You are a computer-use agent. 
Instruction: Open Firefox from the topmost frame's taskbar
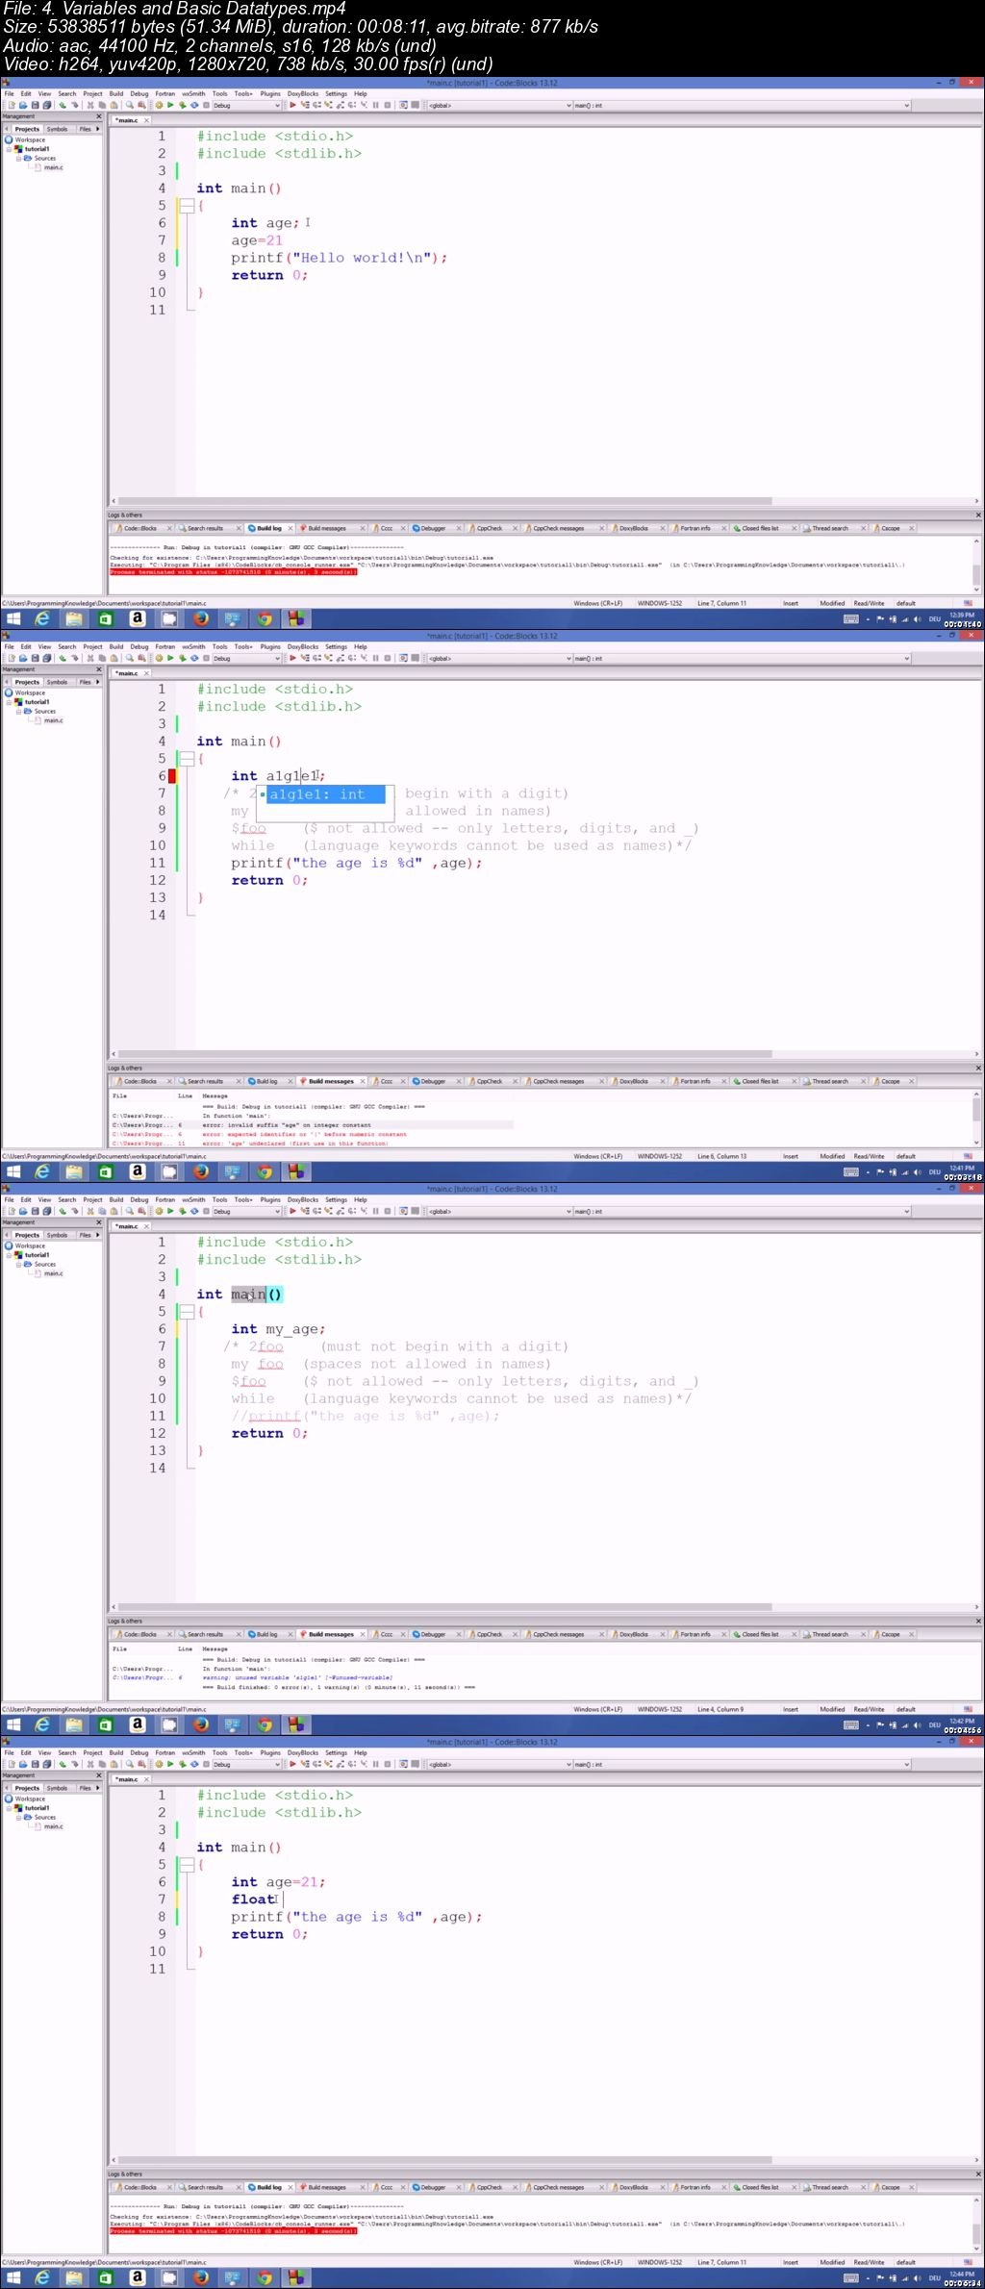(x=201, y=619)
